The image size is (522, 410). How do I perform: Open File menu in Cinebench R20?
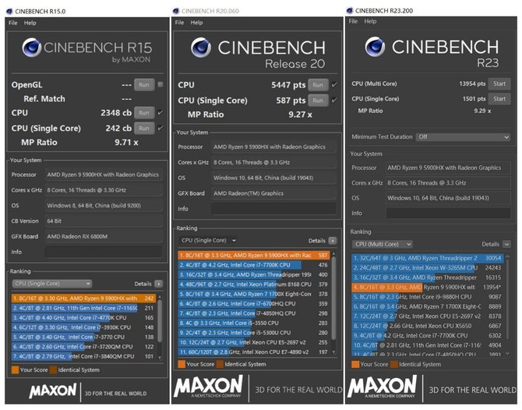tap(179, 23)
